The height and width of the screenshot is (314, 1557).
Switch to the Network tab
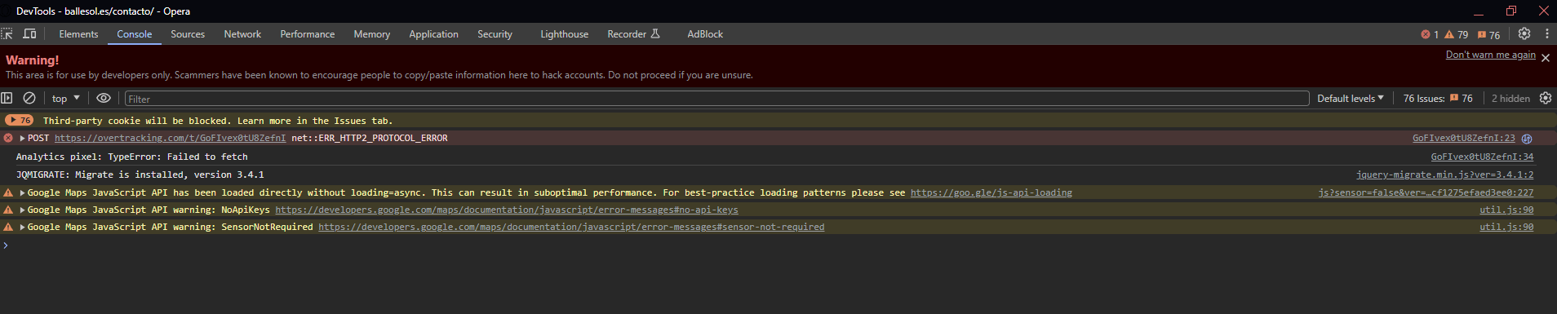242,34
